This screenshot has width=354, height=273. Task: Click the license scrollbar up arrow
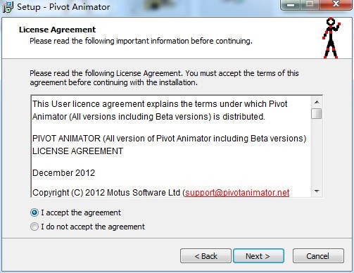point(317,102)
